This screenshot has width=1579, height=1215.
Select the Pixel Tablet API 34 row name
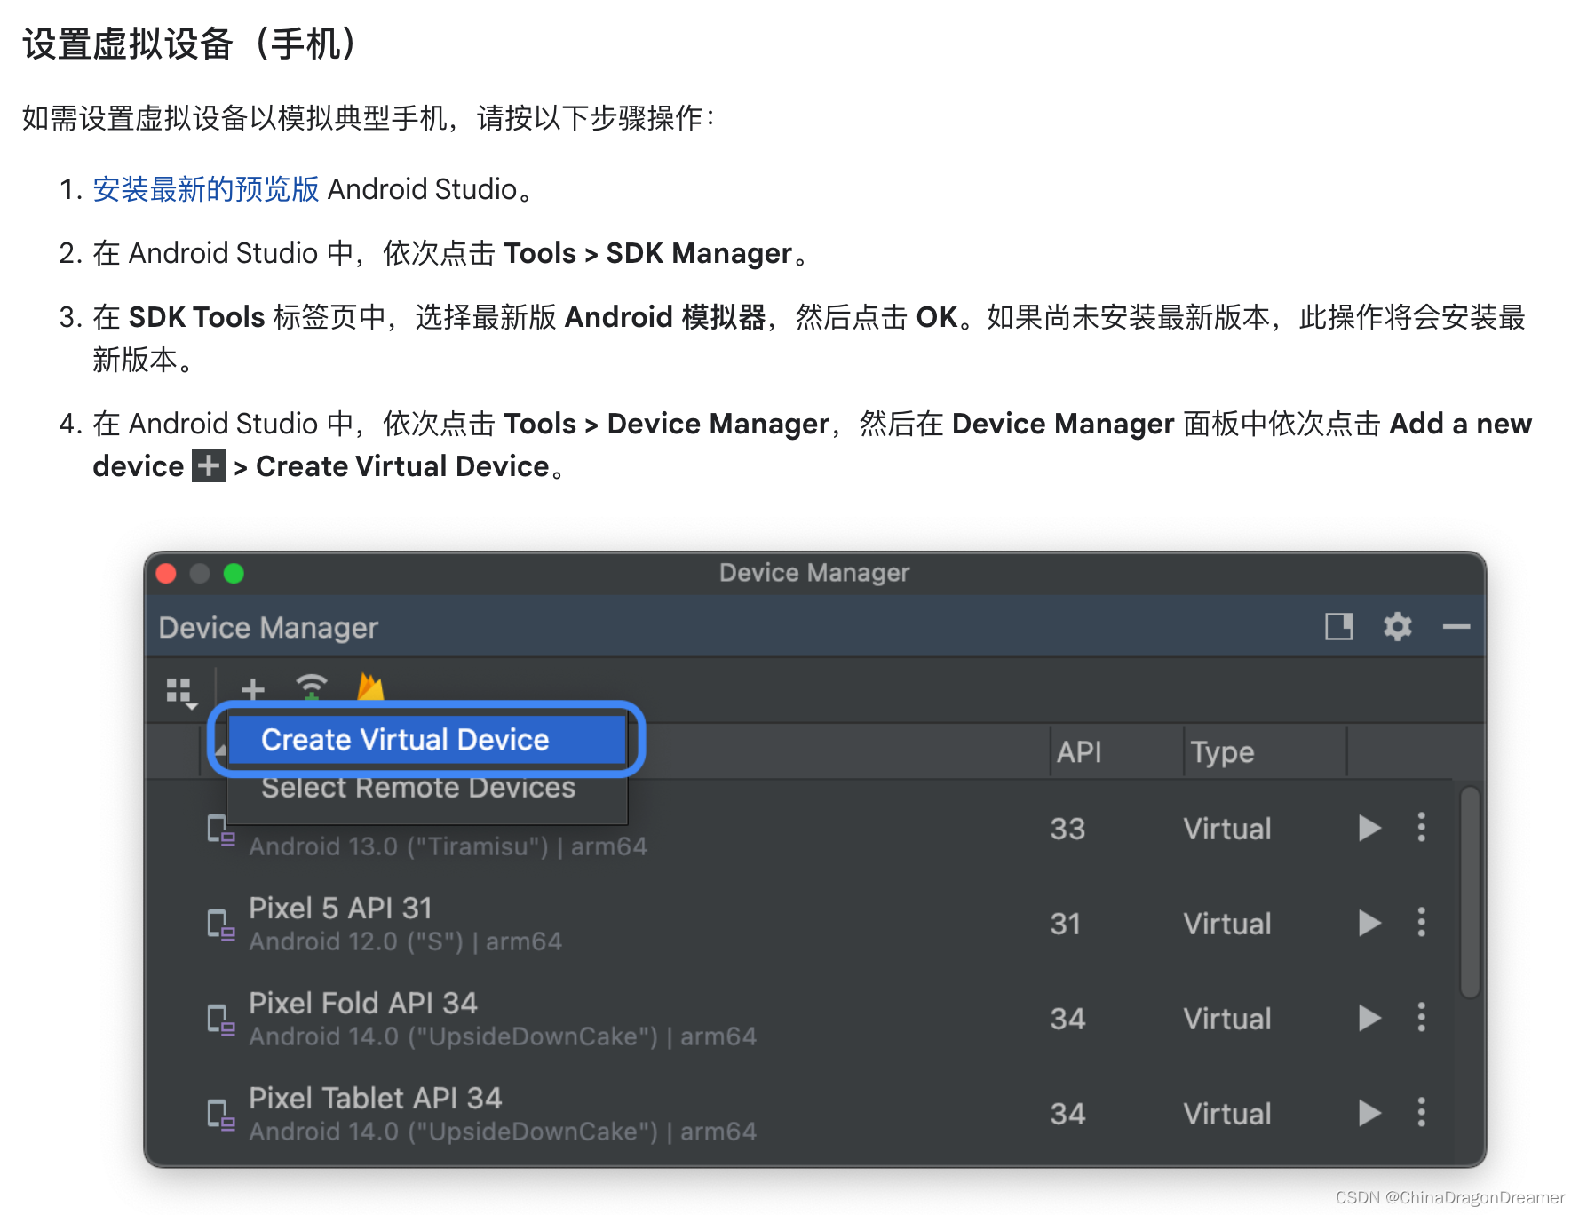[376, 1098]
